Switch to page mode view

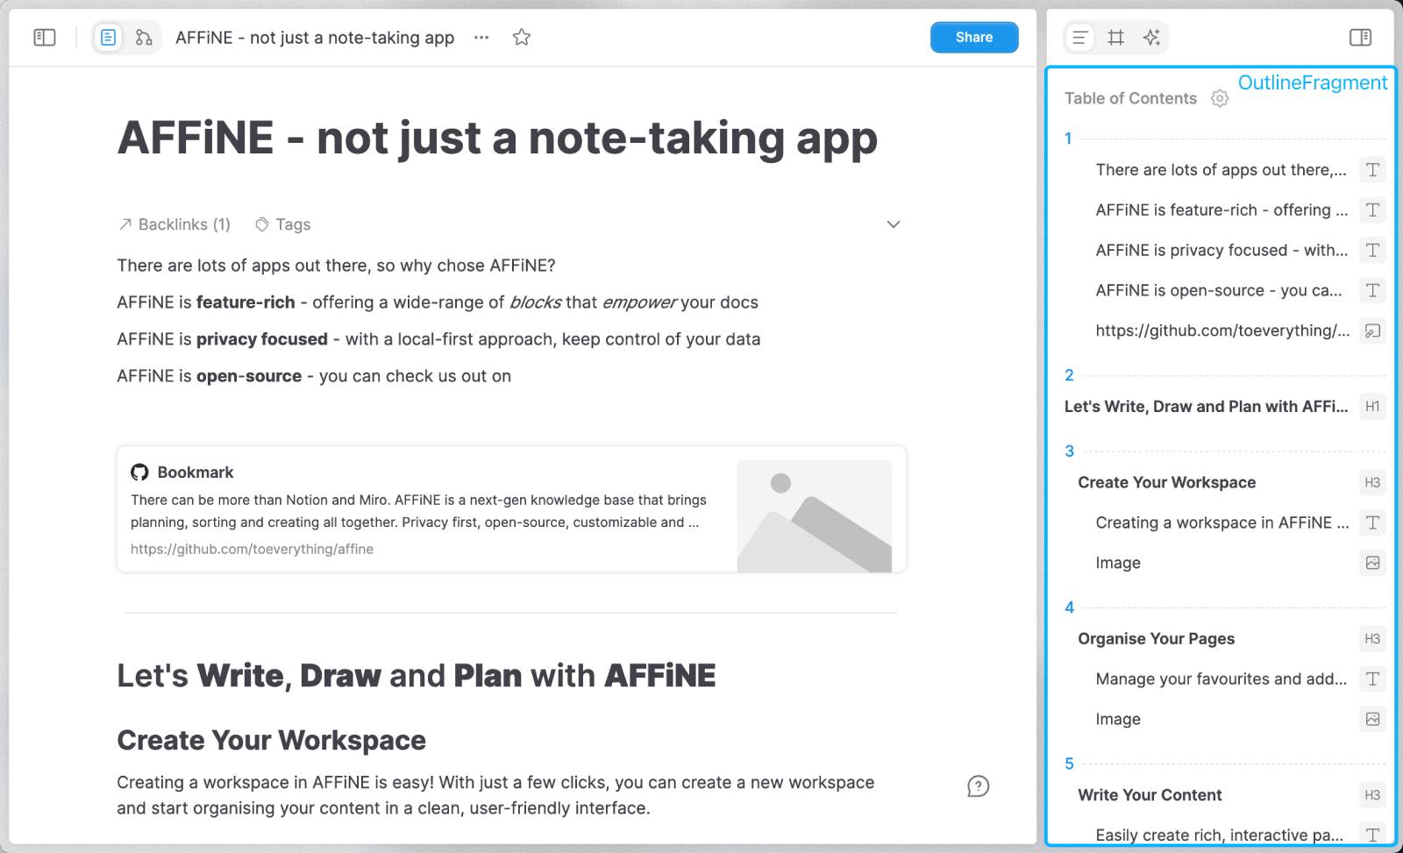pyautogui.click(x=108, y=38)
